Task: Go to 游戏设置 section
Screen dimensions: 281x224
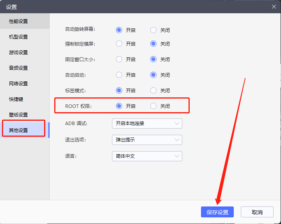Action: click(x=25, y=53)
